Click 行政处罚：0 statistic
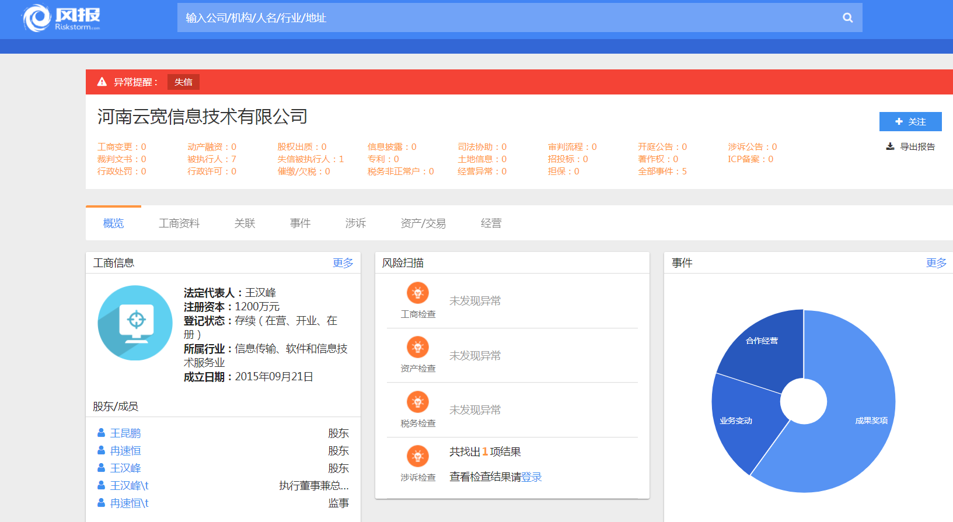This screenshot has width=953, height=522. point(122,171)
